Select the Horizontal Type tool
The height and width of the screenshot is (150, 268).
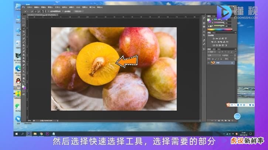point(24,68)
